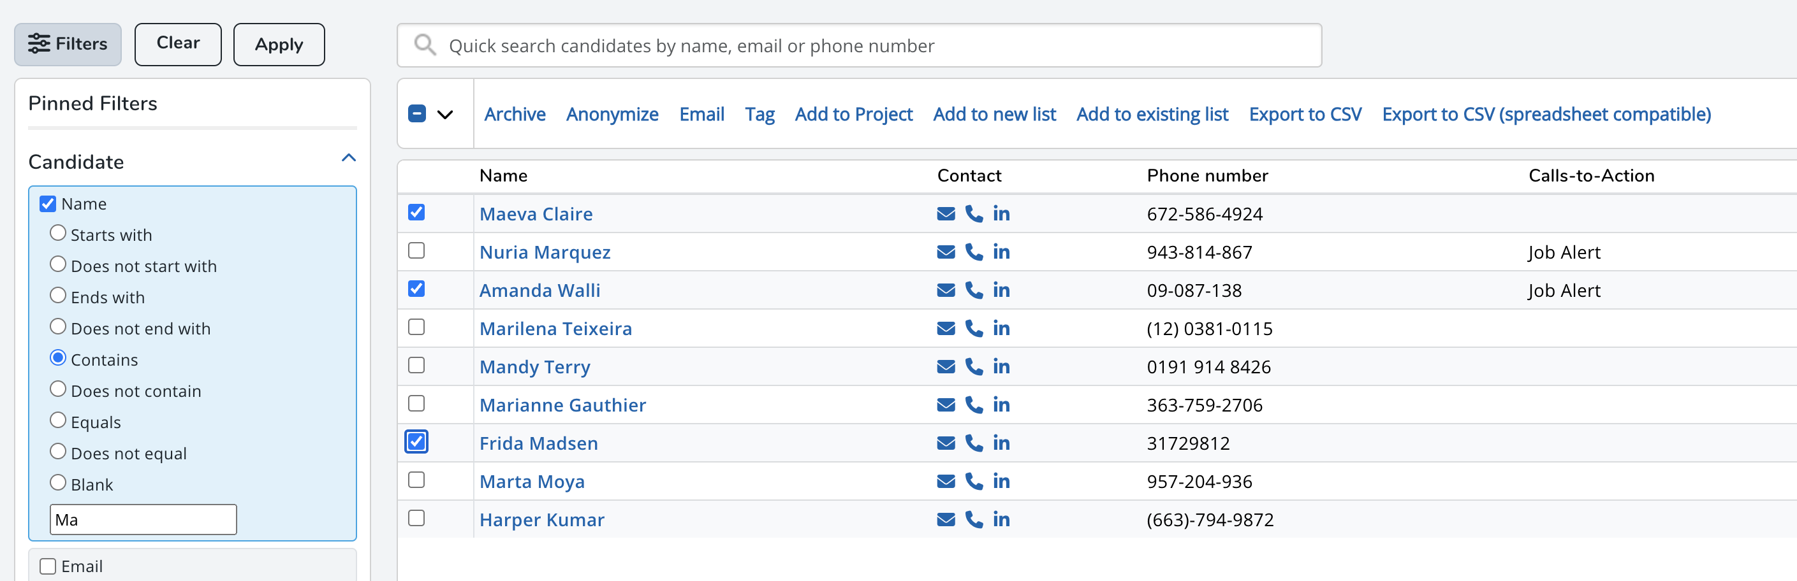Click the filter text field containing Ma
Image resolution: width=1797 pixels, height=581 pixels.
(142, 519)
